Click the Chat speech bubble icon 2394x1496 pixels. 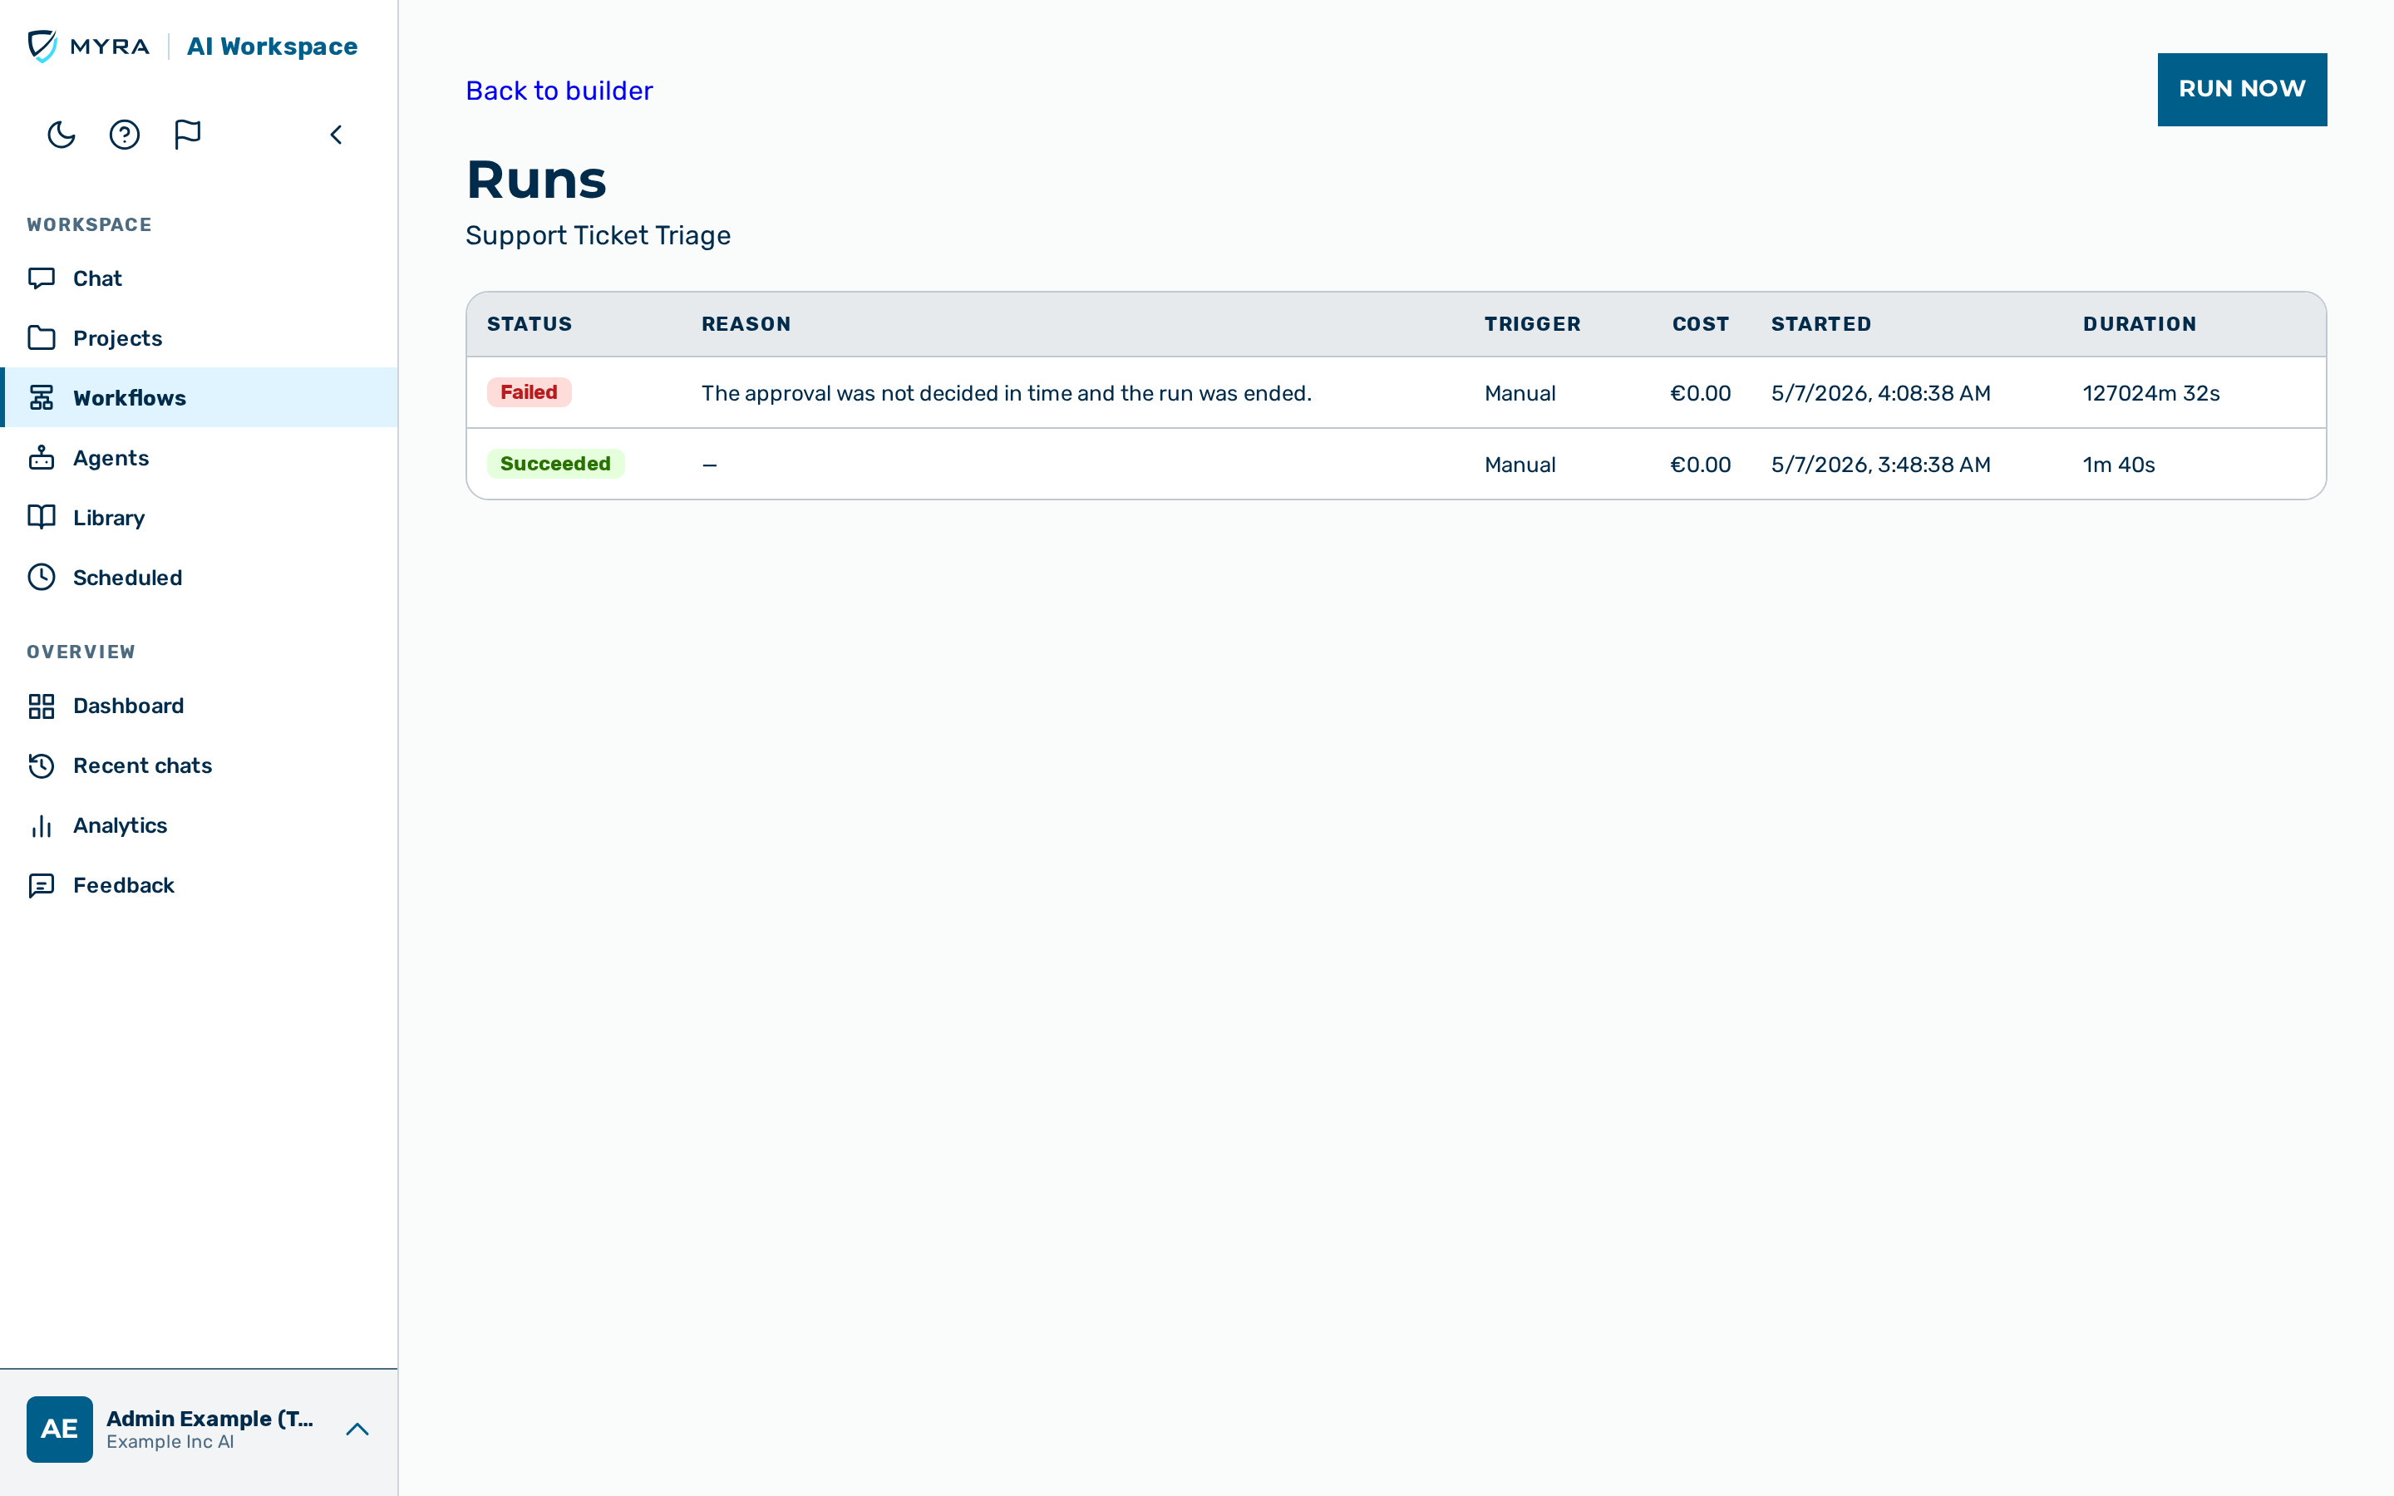42,278
